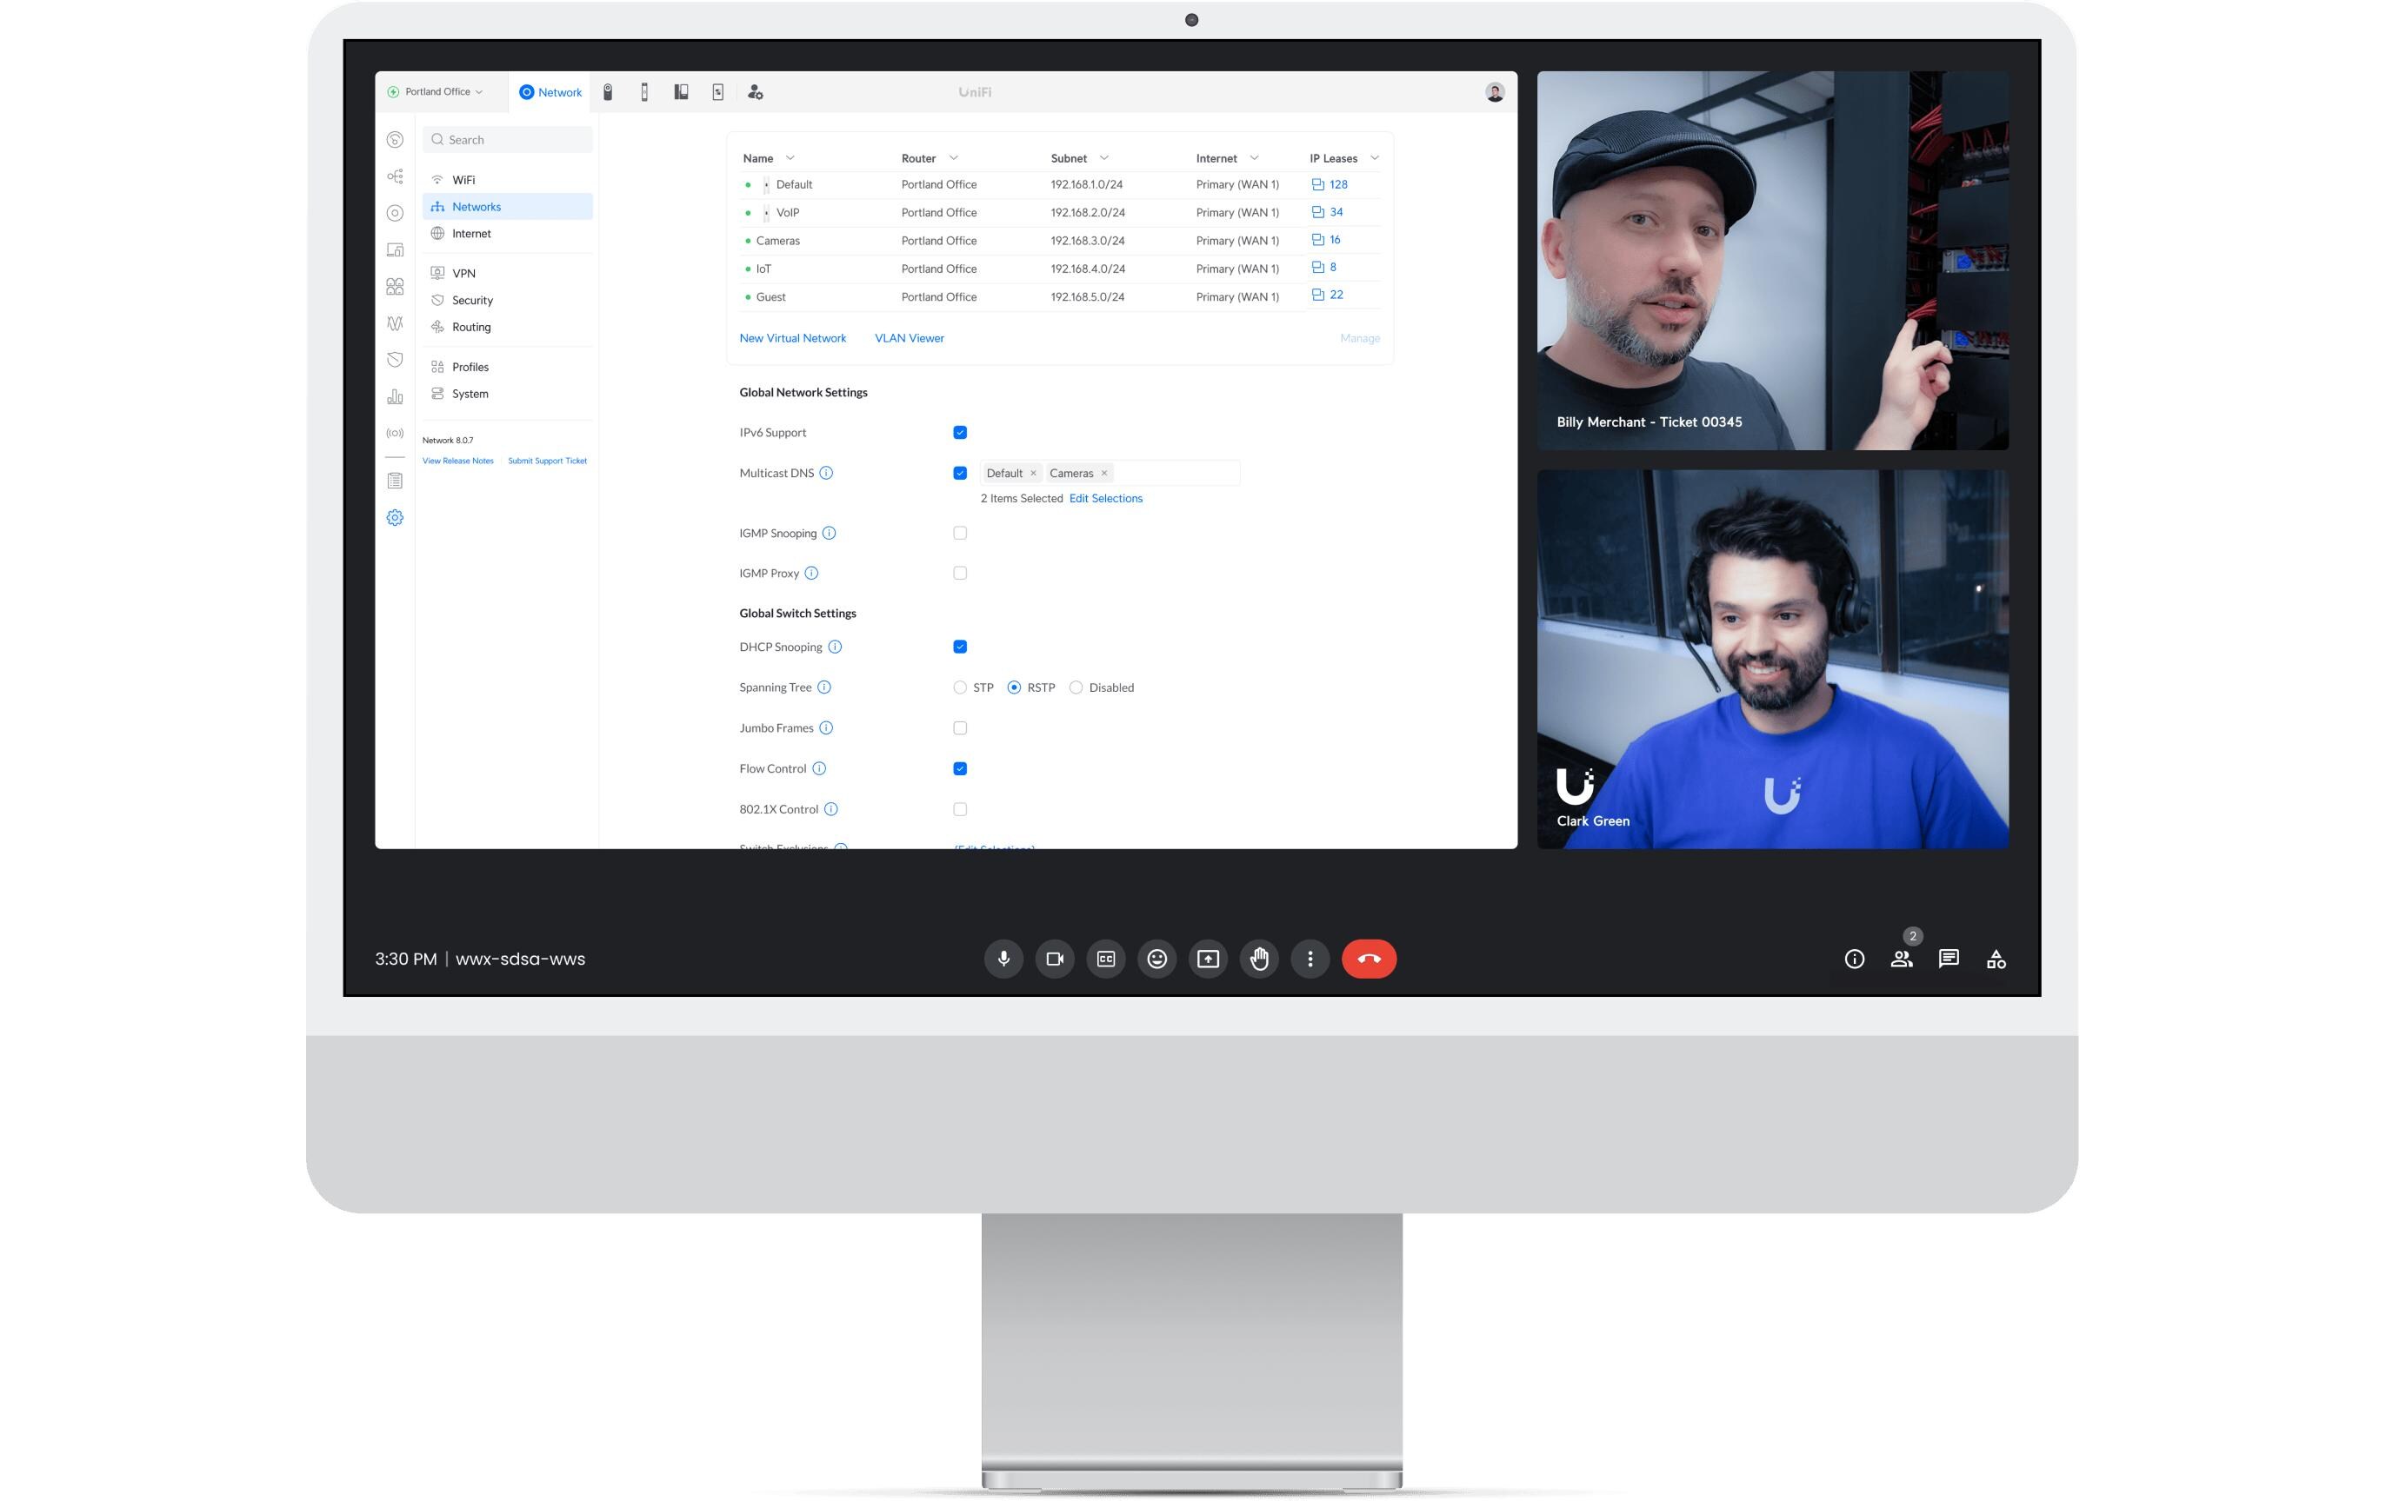Click the Profiles sidebar icon

click(439, 365)
